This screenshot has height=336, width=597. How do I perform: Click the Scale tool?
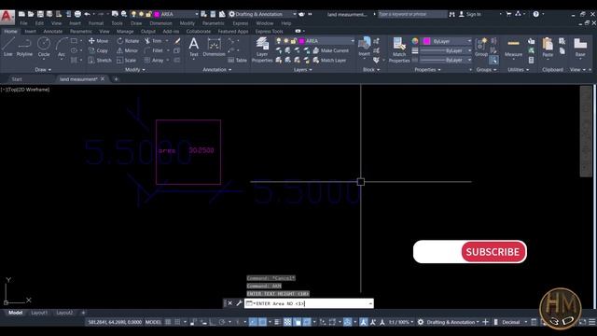[127, 60]
